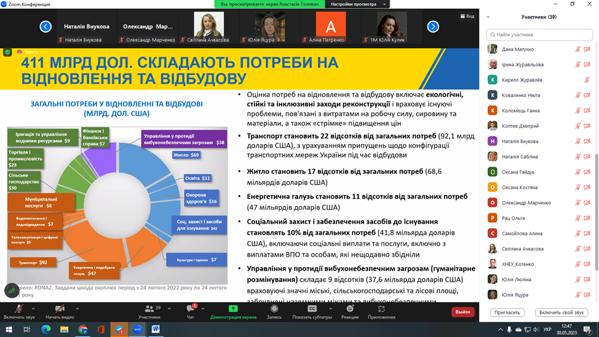Screen dimensions: 599x337
Task: Open the Настройки просмотра dropdown
Action: pos(358,4)
